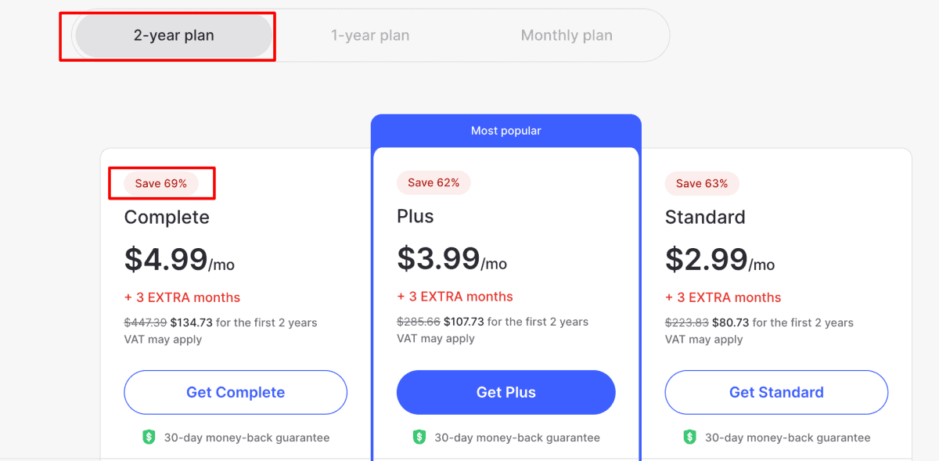939x461 pixels.
Task: Click the Get Complete button
Action: [x=236, y=392]
